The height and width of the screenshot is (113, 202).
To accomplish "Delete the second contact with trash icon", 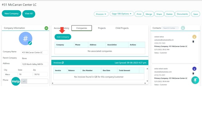I will pyautogui.click(x=193, y=73).
